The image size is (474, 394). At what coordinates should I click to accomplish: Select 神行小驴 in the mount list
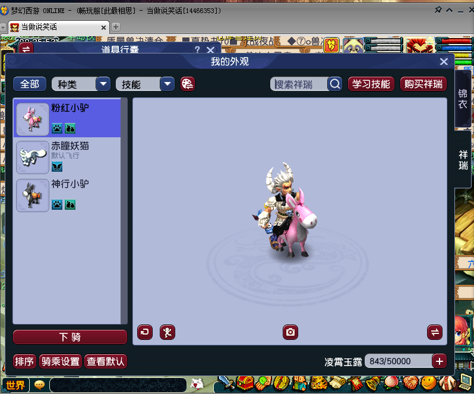67,196
